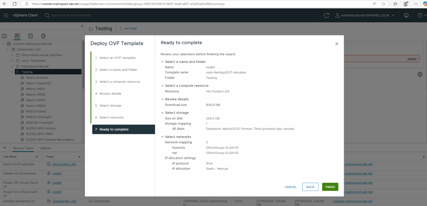Select the VMs and Templates inventory icon

pyautogui.click(x=17, y=36)
